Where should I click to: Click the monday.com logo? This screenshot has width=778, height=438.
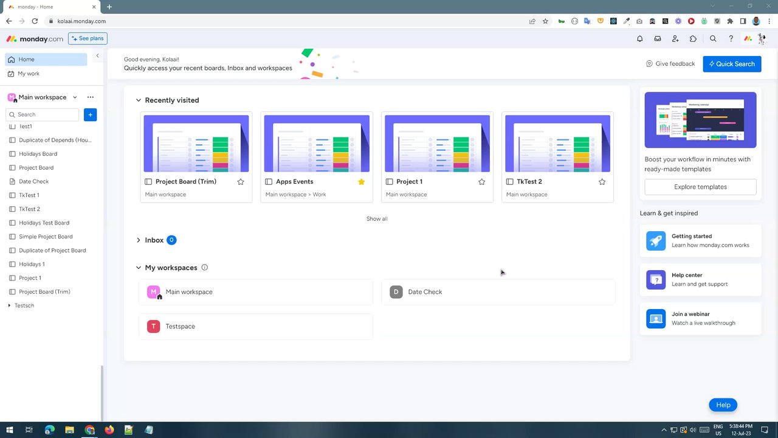coord(35,38)
